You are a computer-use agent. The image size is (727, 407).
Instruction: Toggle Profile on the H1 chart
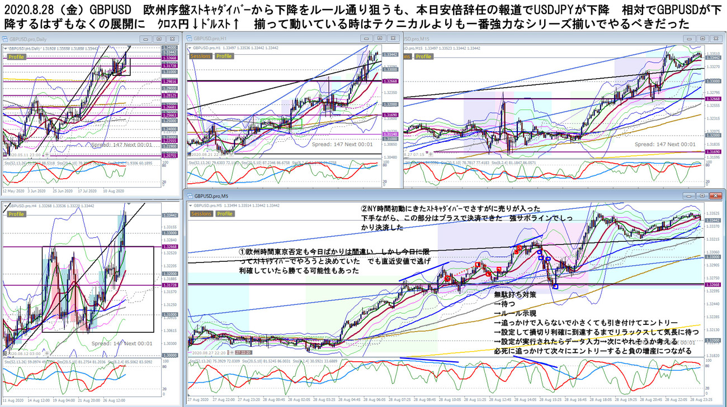coord(224,56)
